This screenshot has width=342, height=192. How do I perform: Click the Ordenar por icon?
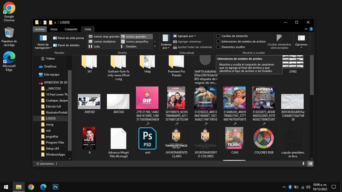[166, 38]
